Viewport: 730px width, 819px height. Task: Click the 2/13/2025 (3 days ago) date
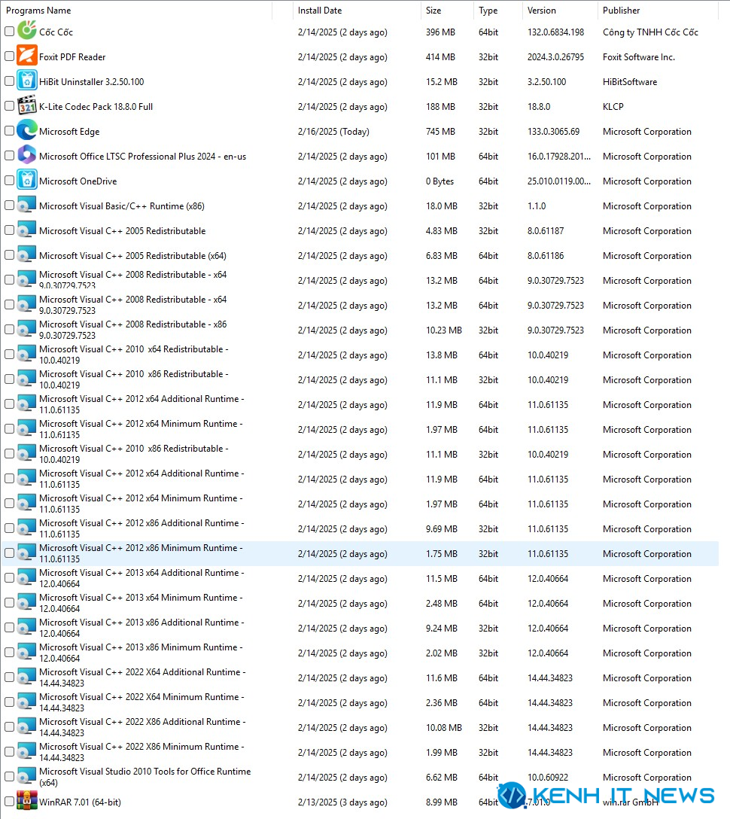(x=342, y=802)
